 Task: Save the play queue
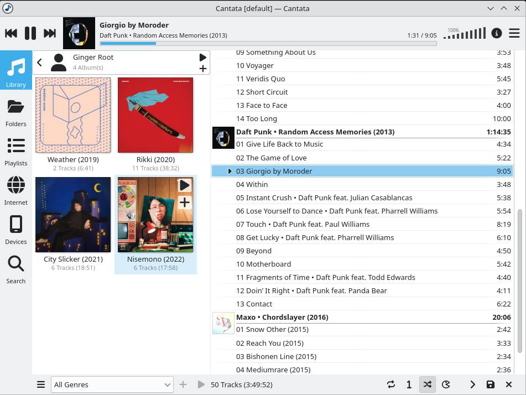[x=491, y=384]
